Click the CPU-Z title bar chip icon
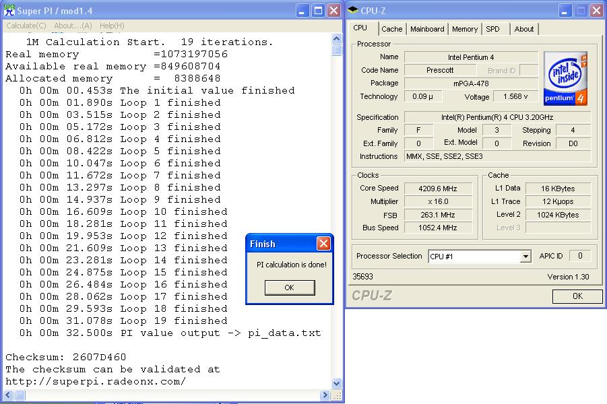 [352, 10]
